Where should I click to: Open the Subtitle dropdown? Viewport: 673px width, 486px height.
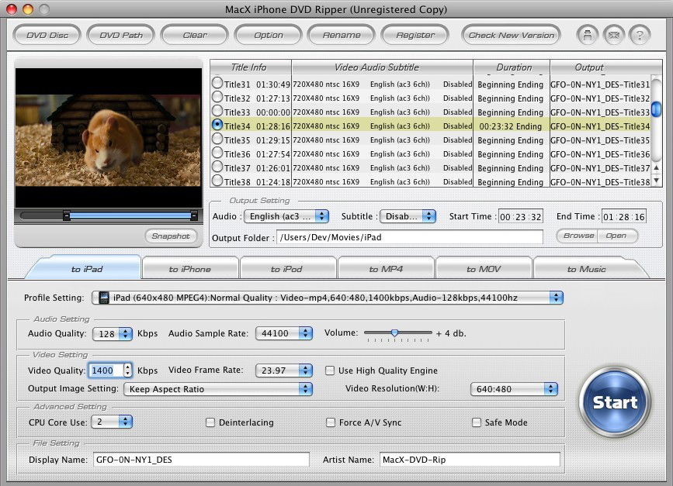[x=408, y=216]
